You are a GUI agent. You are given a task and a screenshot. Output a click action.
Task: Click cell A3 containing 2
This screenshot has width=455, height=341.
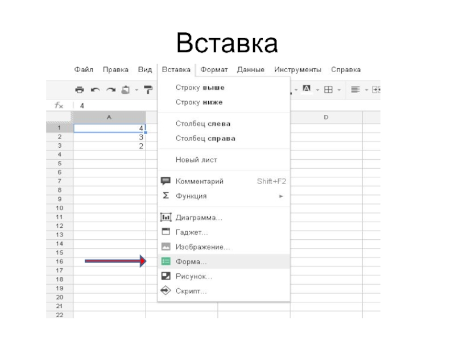[x=109, y=146]
